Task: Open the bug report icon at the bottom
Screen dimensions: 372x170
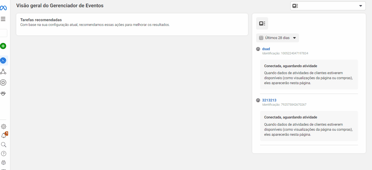Action: 3,162
